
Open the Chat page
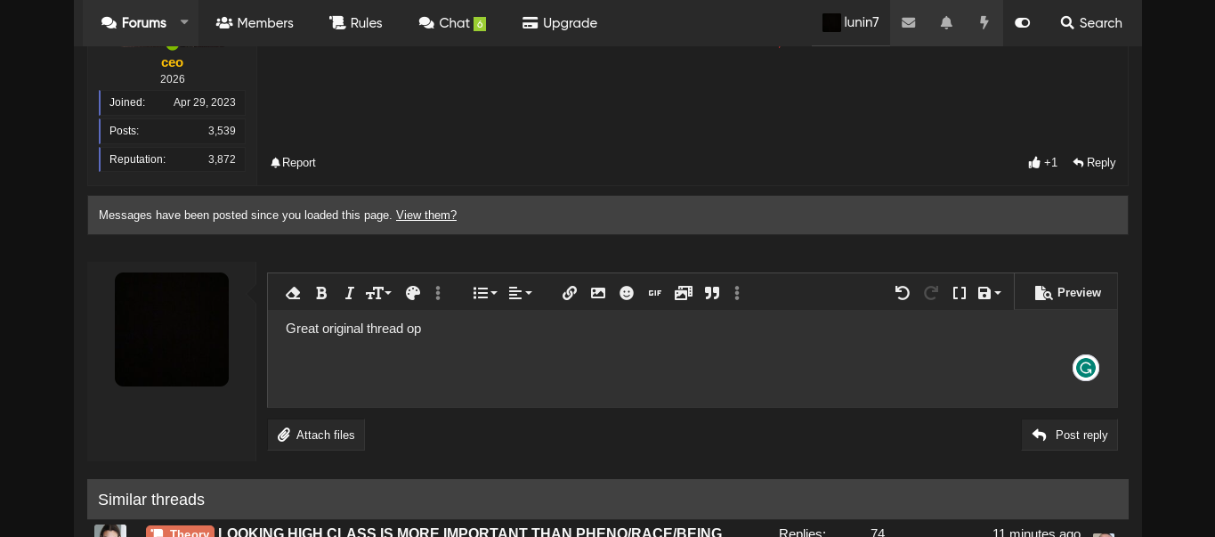click(452, 23)
